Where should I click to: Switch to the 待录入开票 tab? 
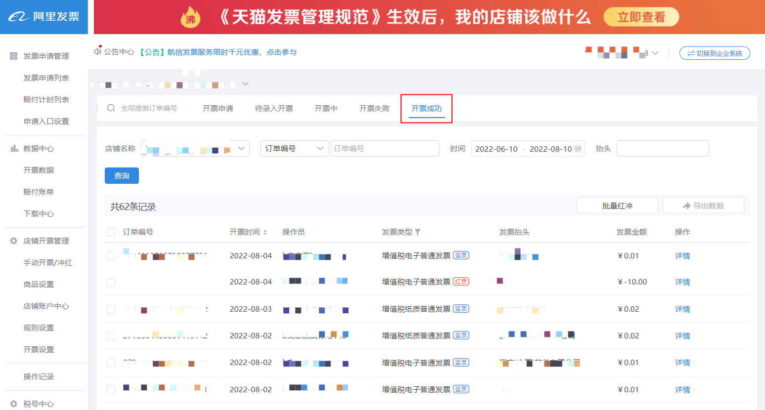pyautogui.click(x=274, y=108)
